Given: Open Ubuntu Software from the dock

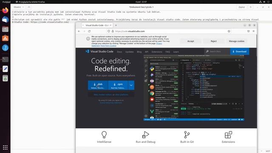Looking at the screenshot, I should click(5, 38).
